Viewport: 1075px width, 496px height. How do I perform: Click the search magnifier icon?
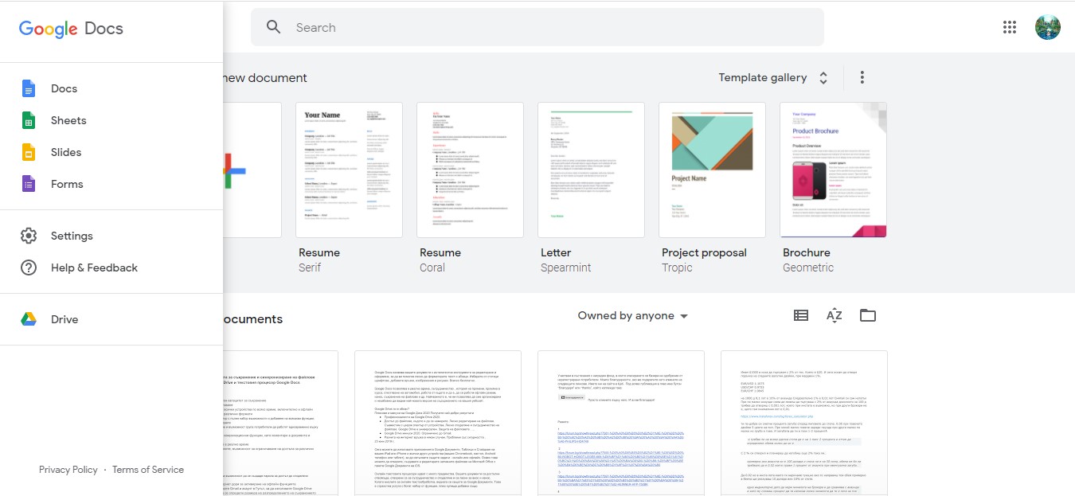click(x=274, y=27)
